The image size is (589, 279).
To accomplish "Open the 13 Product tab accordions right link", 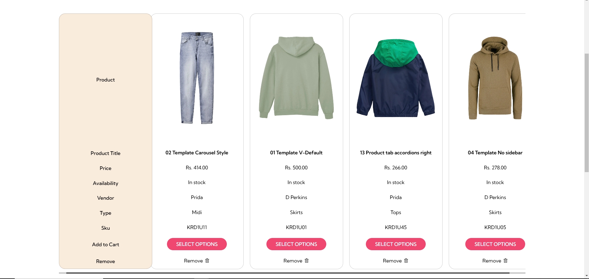I will point(396,153).
